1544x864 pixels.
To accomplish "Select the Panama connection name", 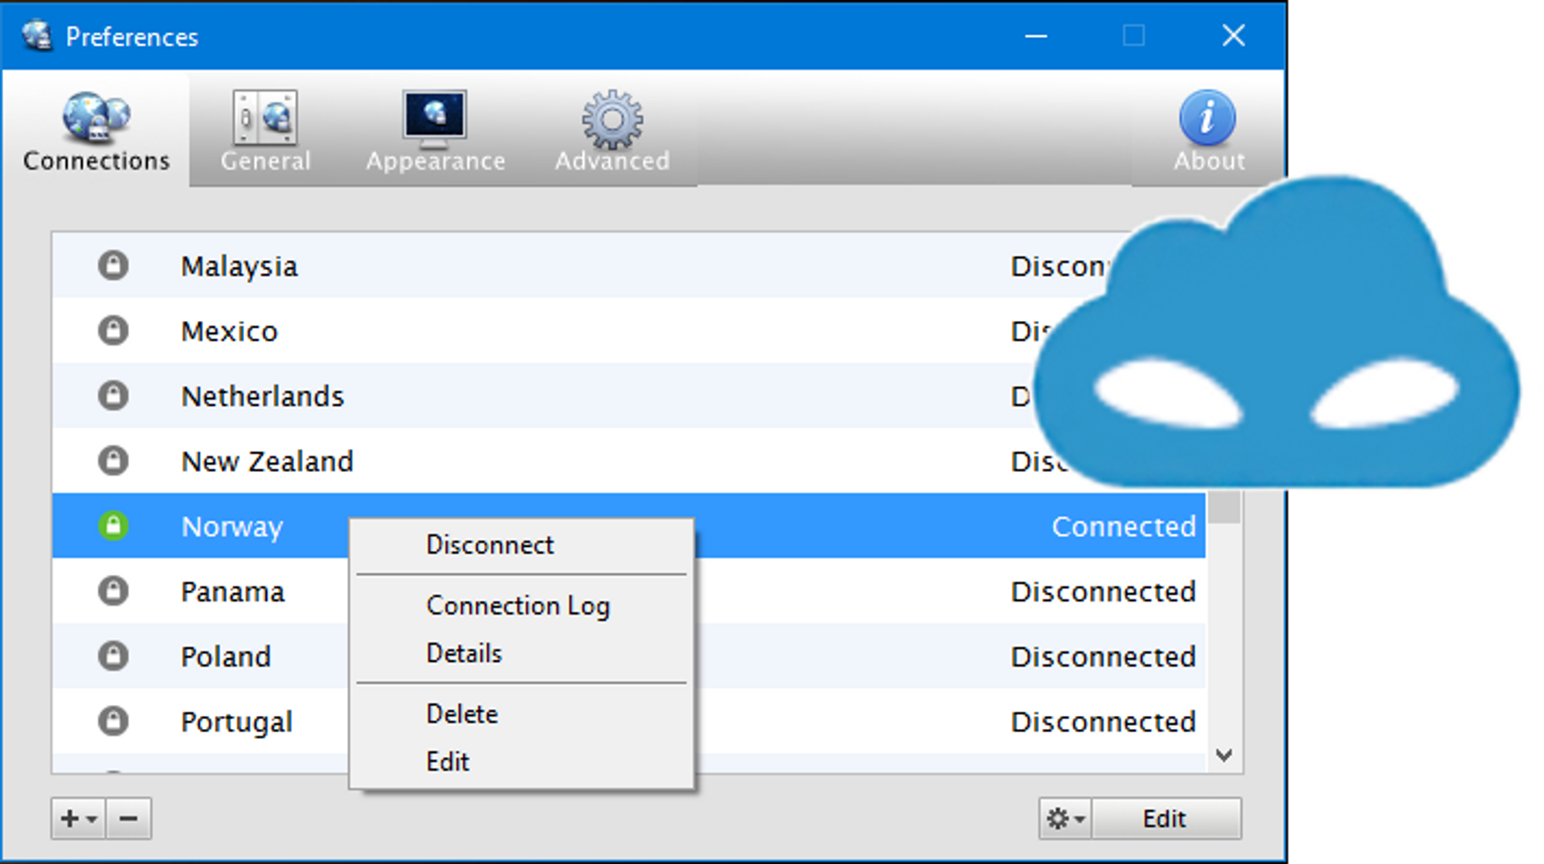I will click(233, 592).
